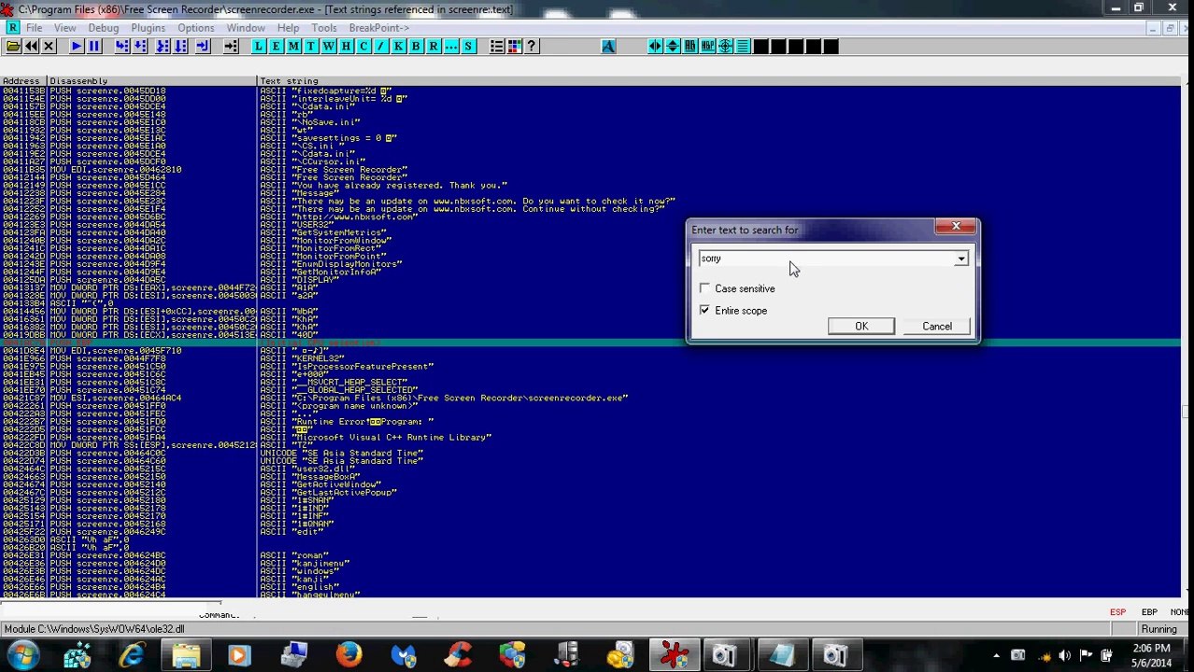This screenshot has height=672, width=1194.
Task: Click the Go to address arrow icon
Action: [x=231, y=47]
